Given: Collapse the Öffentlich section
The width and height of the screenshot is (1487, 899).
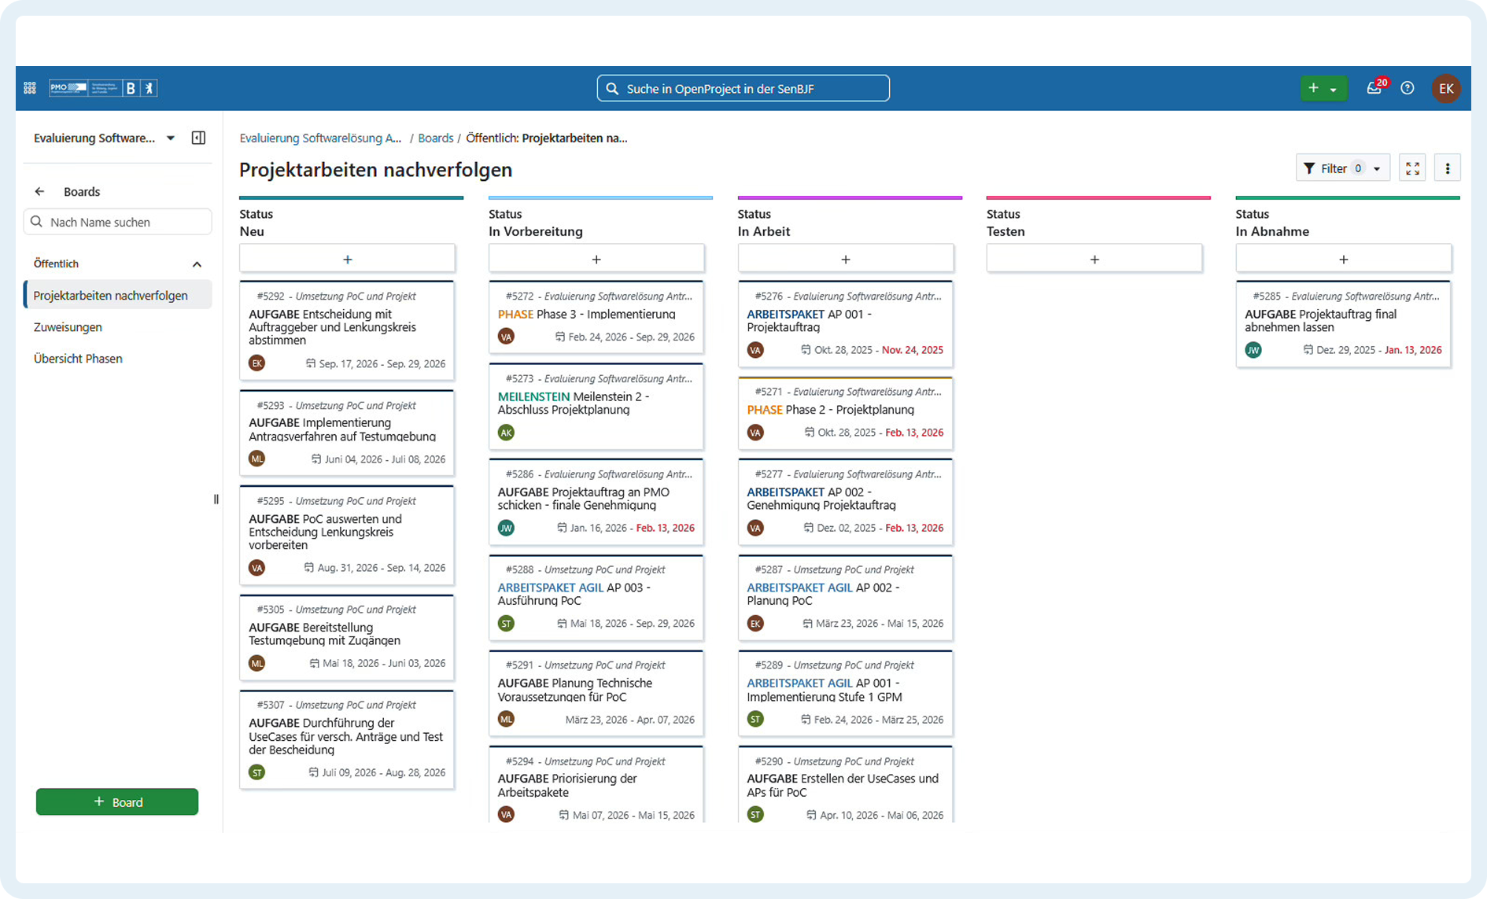Looking at the screenshot, I should 197,264.
